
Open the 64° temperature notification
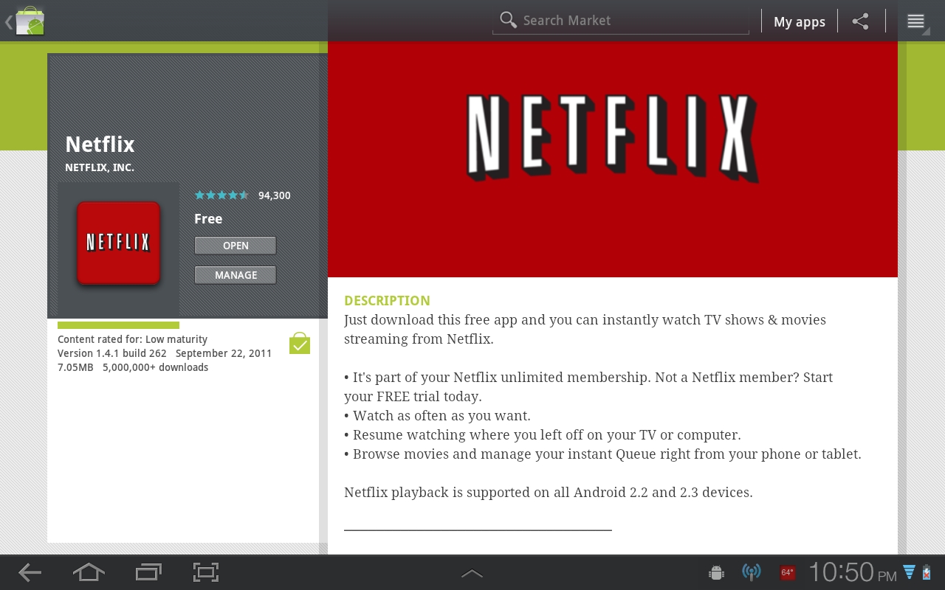coord(788,572)
